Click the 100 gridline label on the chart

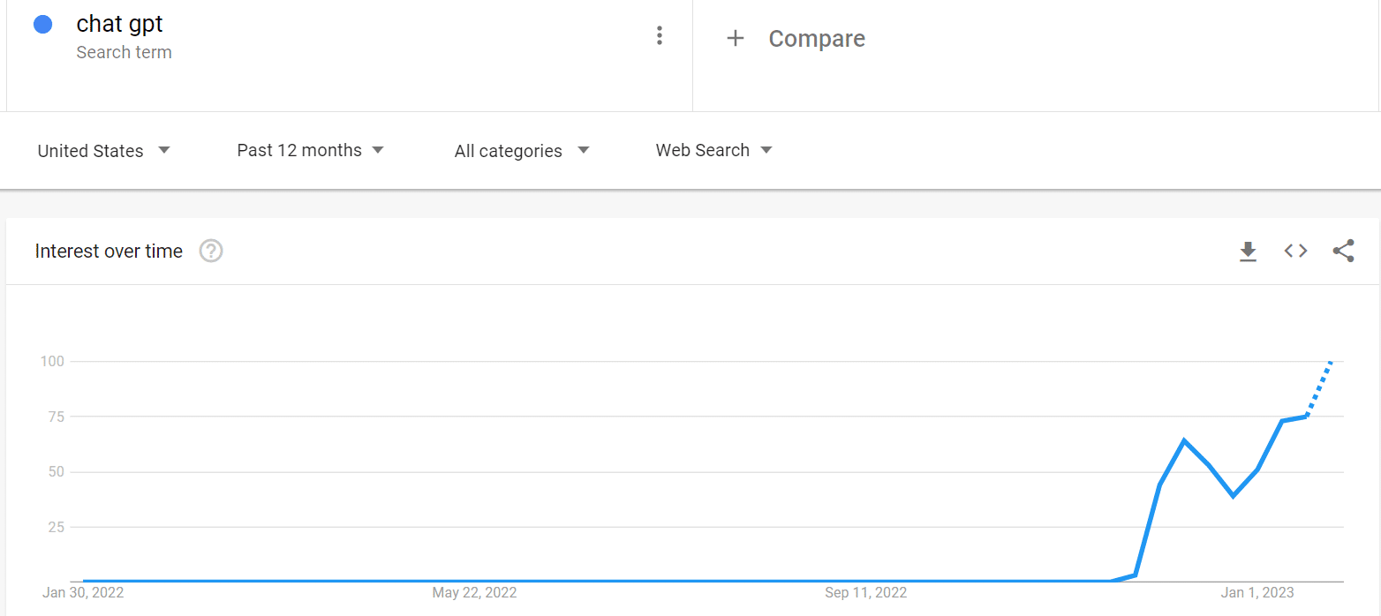54,361
